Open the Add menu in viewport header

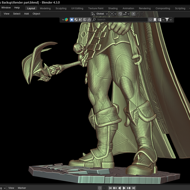pos(27,14)
